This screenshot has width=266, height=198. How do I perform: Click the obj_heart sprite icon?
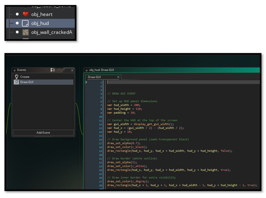coord(25,14)
